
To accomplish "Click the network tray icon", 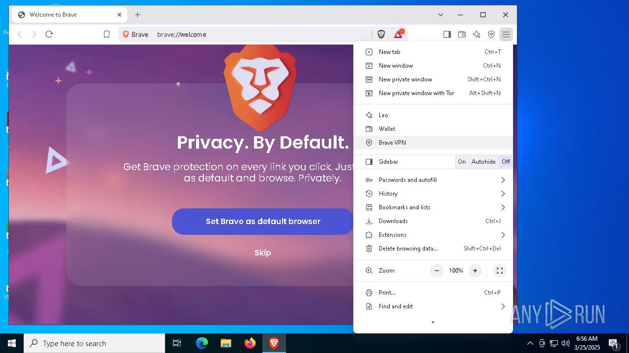I will coord(554,343).
